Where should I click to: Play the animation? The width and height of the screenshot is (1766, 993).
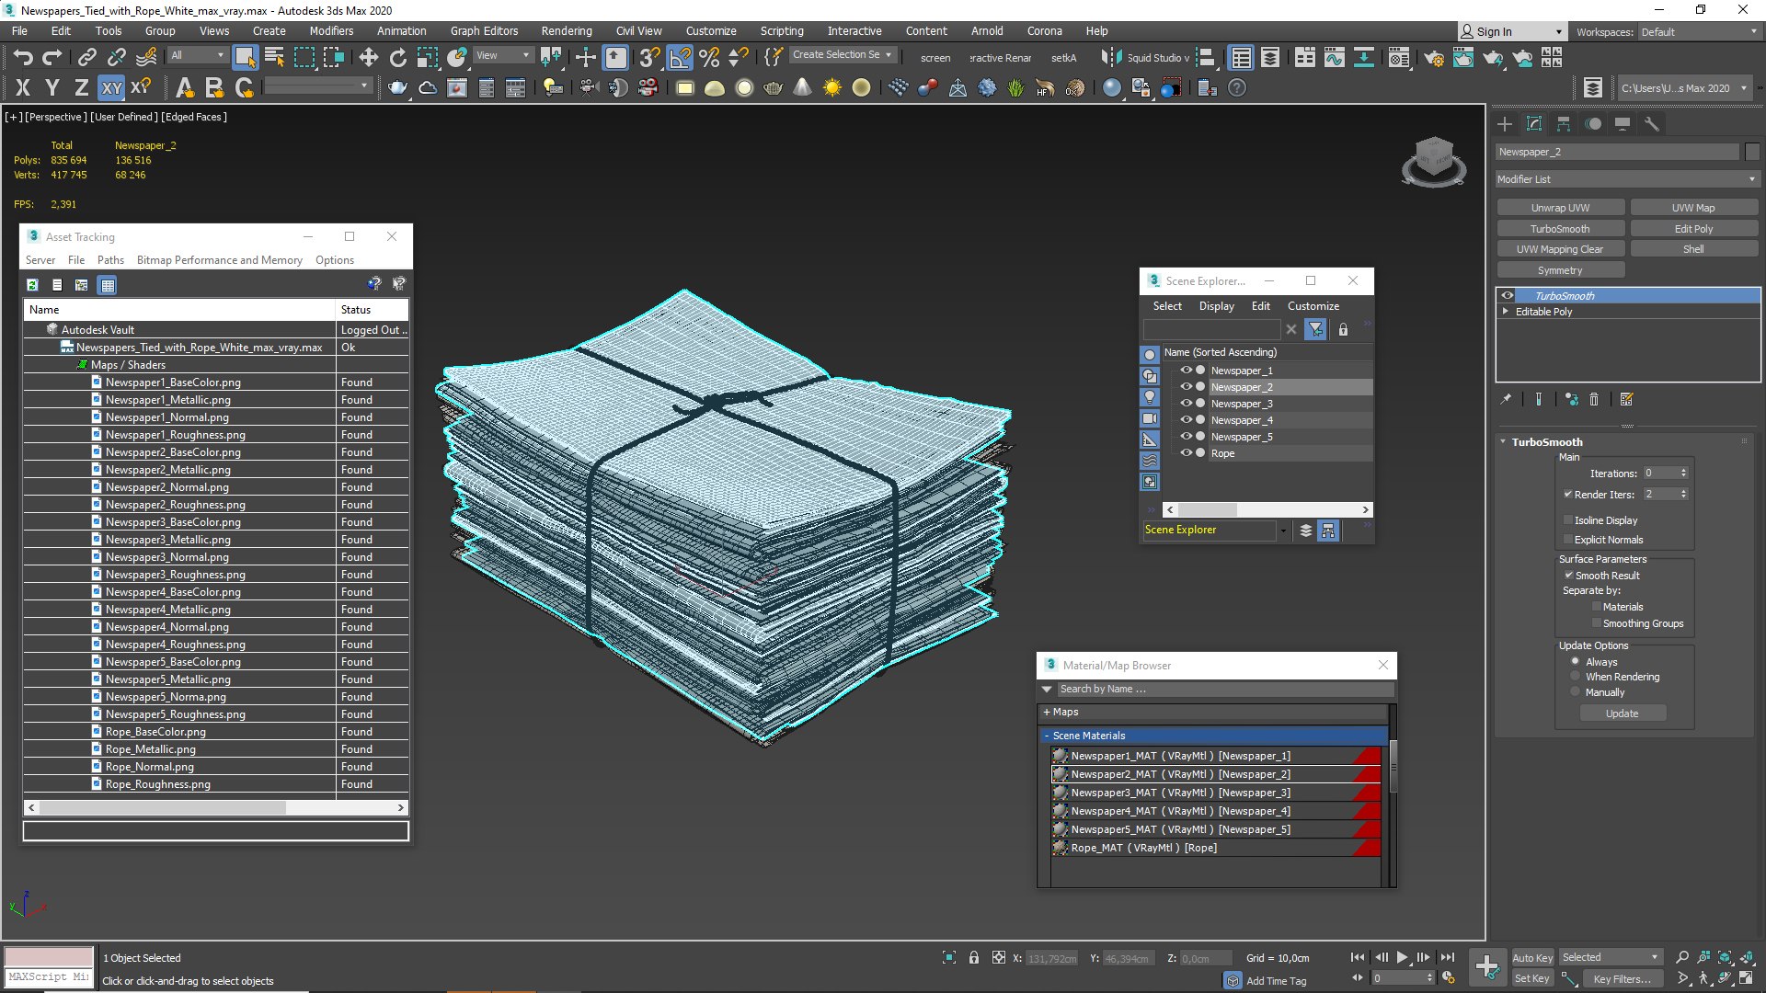[x=1402, y=957]
